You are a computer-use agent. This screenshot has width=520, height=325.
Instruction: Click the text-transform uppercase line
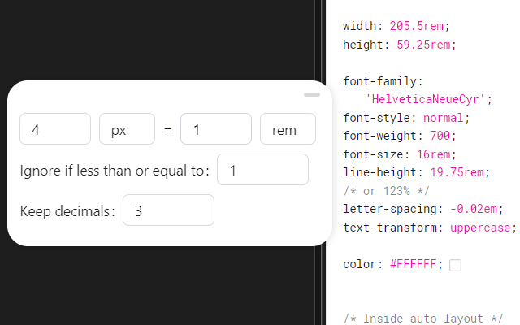[430, 227]
